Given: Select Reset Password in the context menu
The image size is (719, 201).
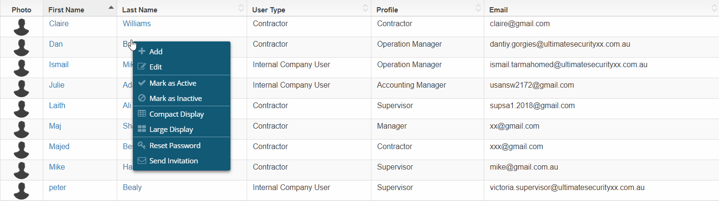Looking at the screenshot, I should point(175,145).
